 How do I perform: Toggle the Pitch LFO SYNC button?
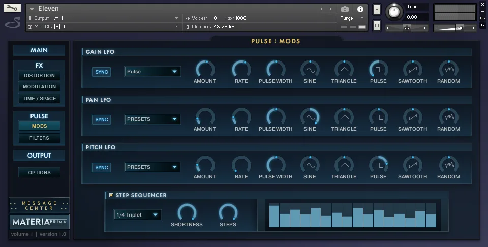[x=102, y=167]
